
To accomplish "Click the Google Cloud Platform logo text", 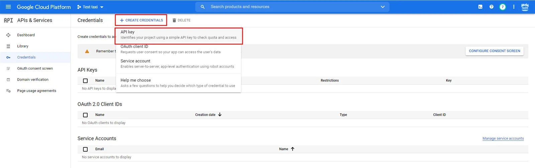I will (x=44, y=7).
